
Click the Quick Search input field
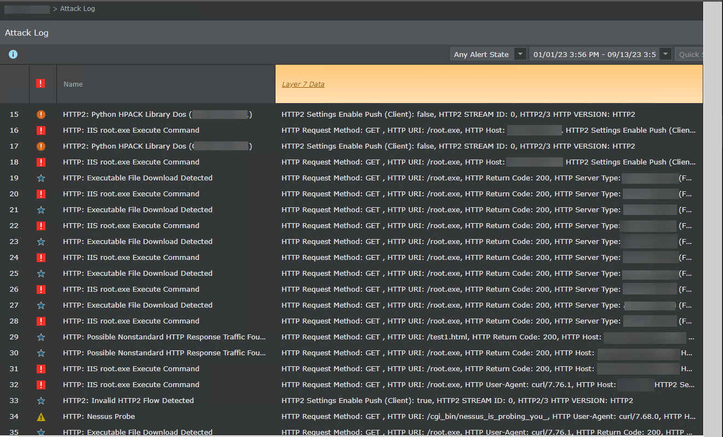click(689, 54)
